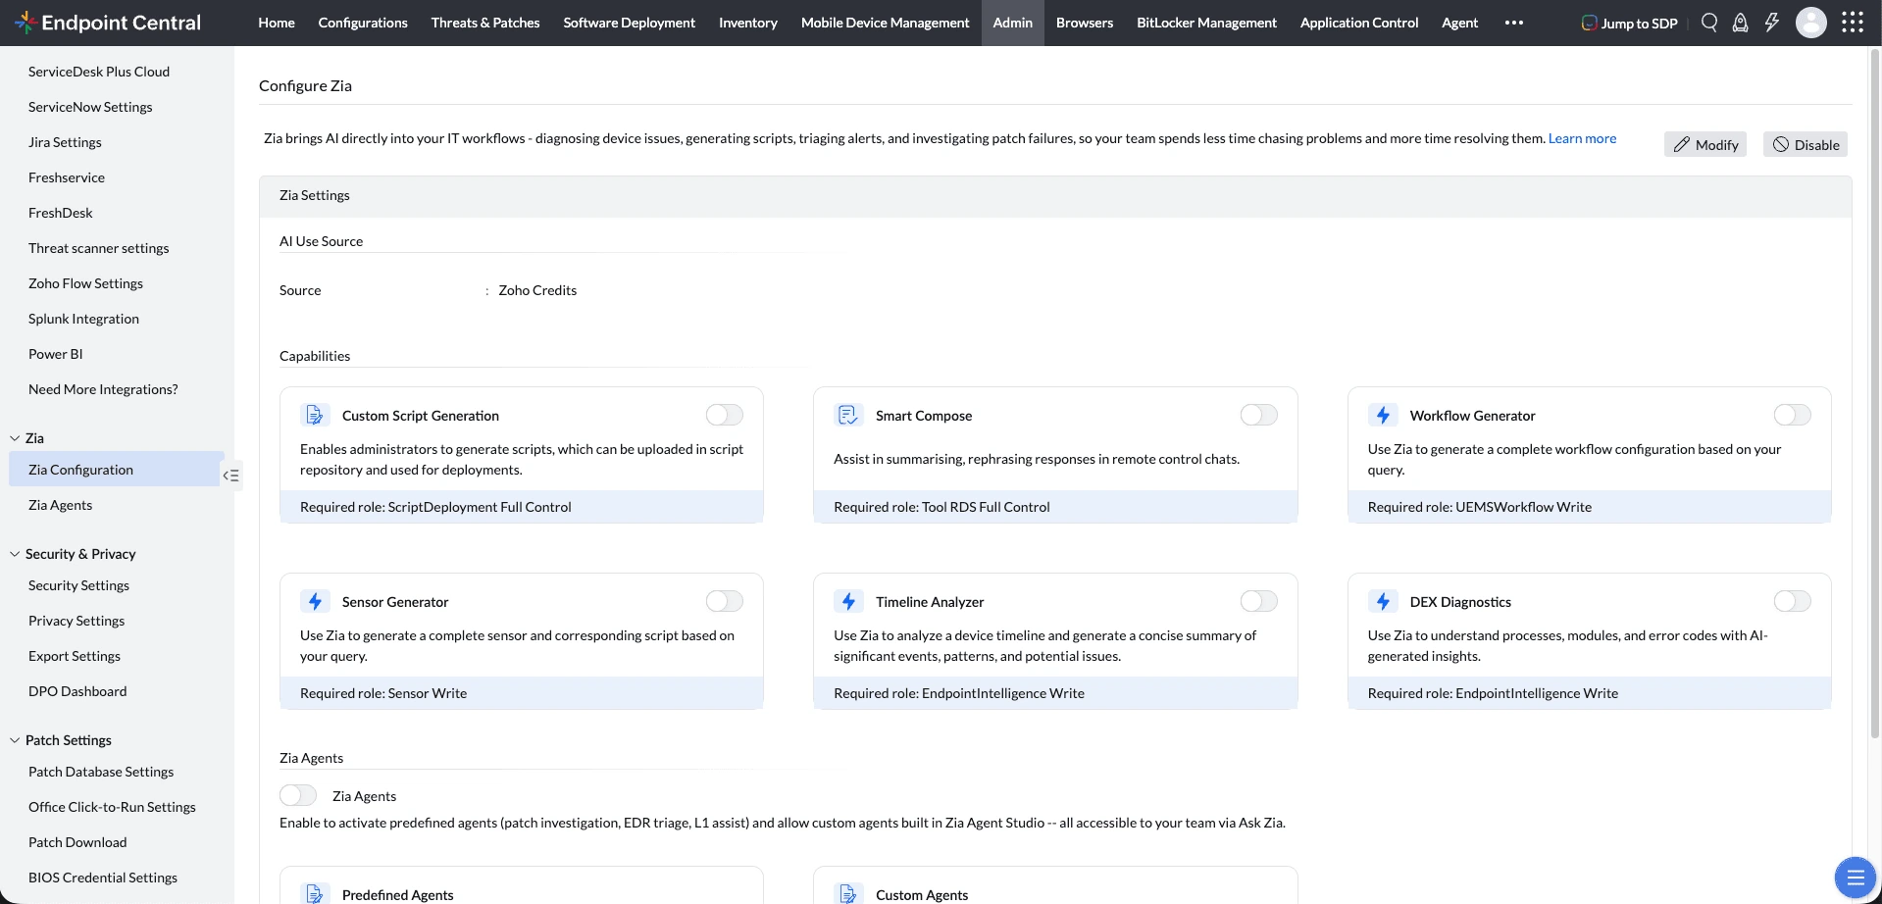Switch on Sensor Generator toggle
This screenshot has height=904, width=1882.
[724, 601]
